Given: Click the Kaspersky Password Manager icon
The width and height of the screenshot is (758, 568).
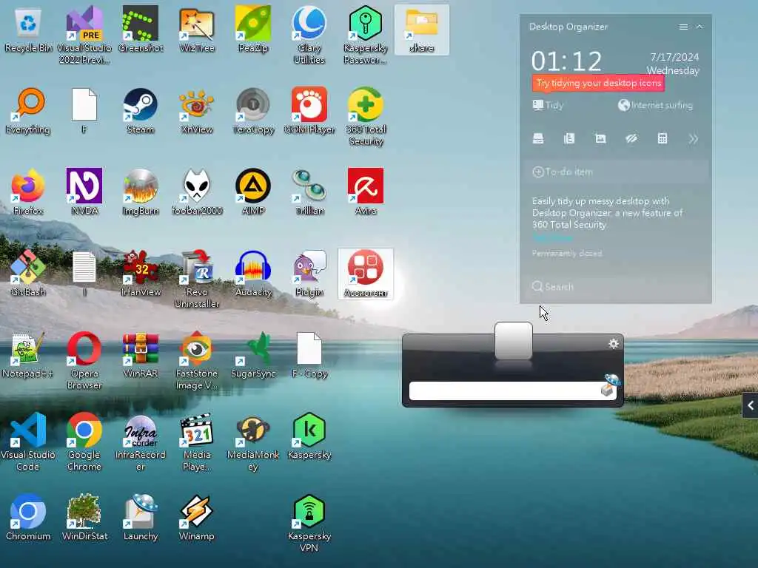Looking at the screenshot, I should click(366, 35).
